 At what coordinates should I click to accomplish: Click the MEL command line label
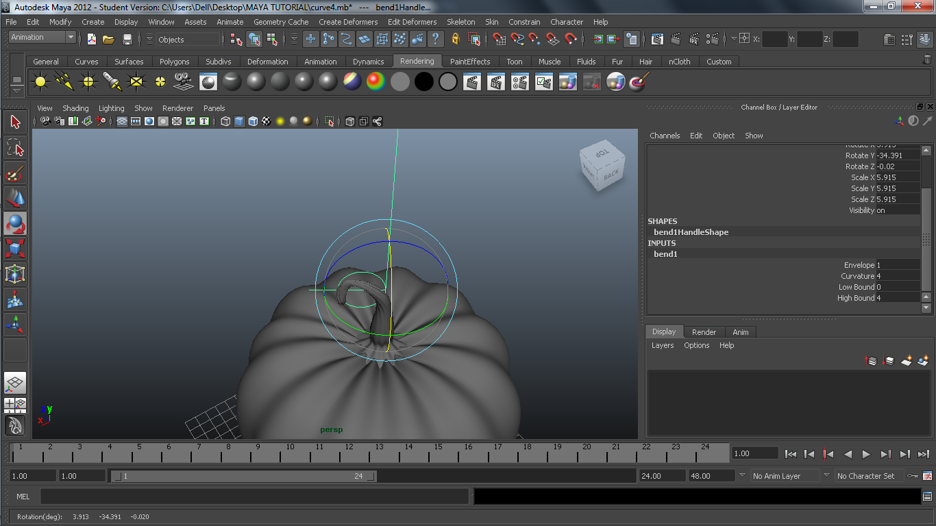(23, 497)
